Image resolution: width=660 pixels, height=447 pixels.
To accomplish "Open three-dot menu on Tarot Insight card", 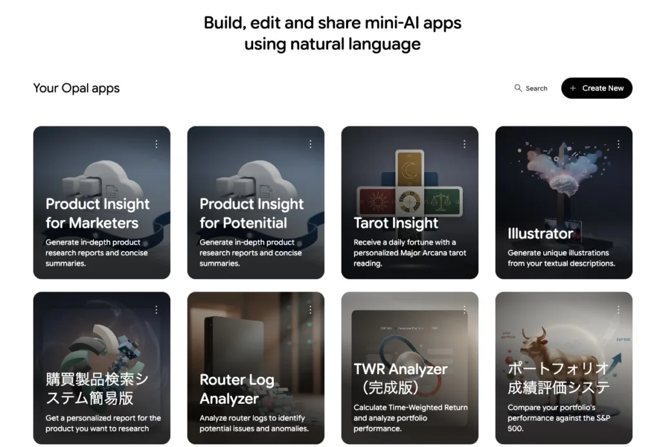I will (x=464, y=144).
